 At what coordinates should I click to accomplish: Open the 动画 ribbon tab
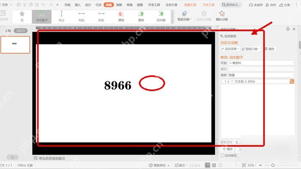[x=109, y=5]
